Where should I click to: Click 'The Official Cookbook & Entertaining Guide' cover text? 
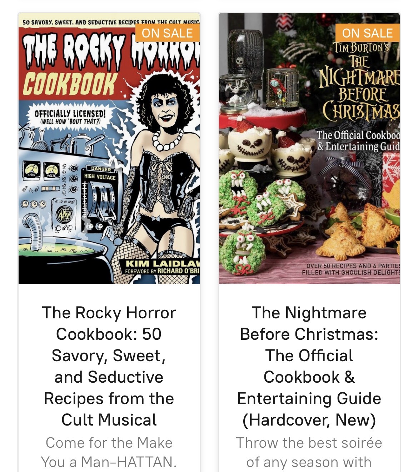(x=358, y=141)
